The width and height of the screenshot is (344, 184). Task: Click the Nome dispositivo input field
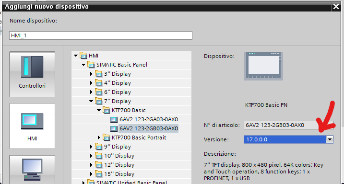[101, 35]
